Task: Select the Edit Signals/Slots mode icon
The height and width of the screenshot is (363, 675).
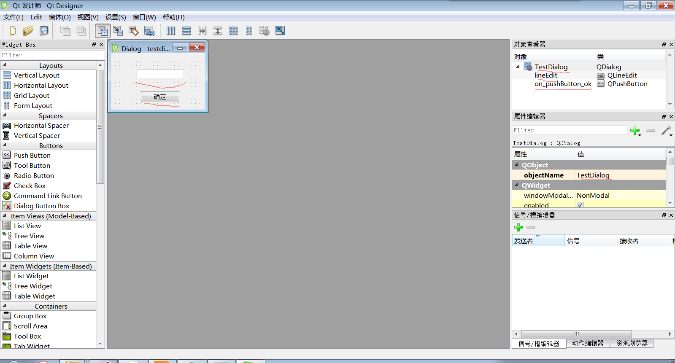Action: [118, 31]
